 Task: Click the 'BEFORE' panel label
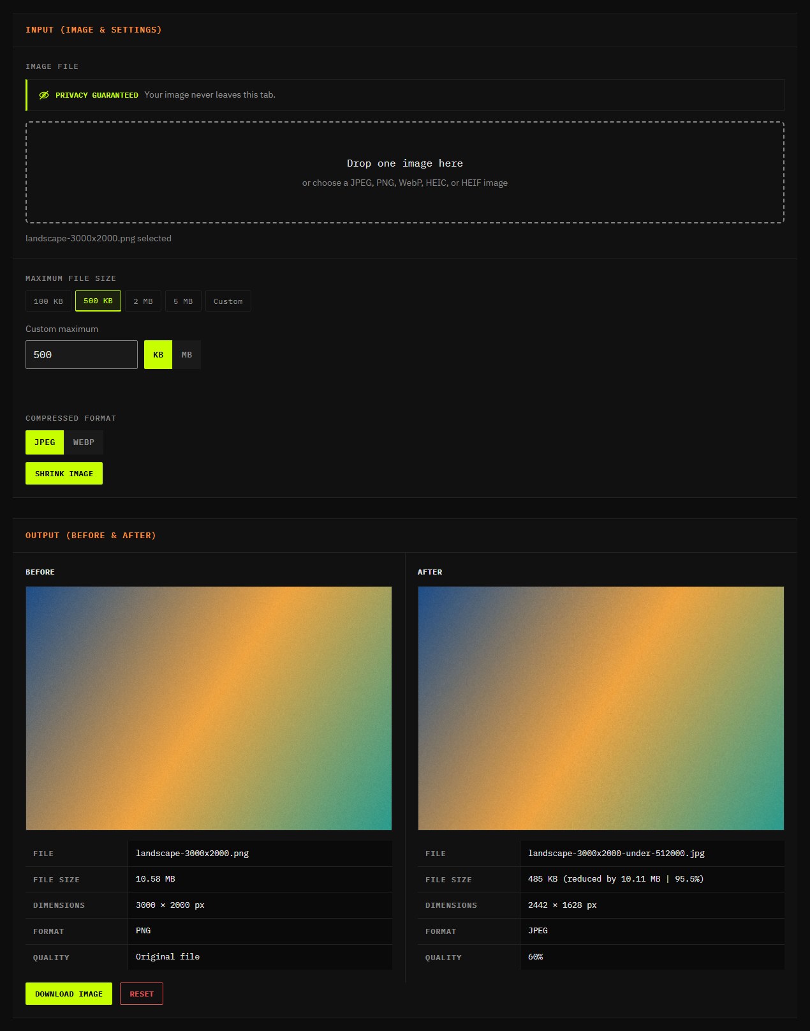click(x=40, y=572)
